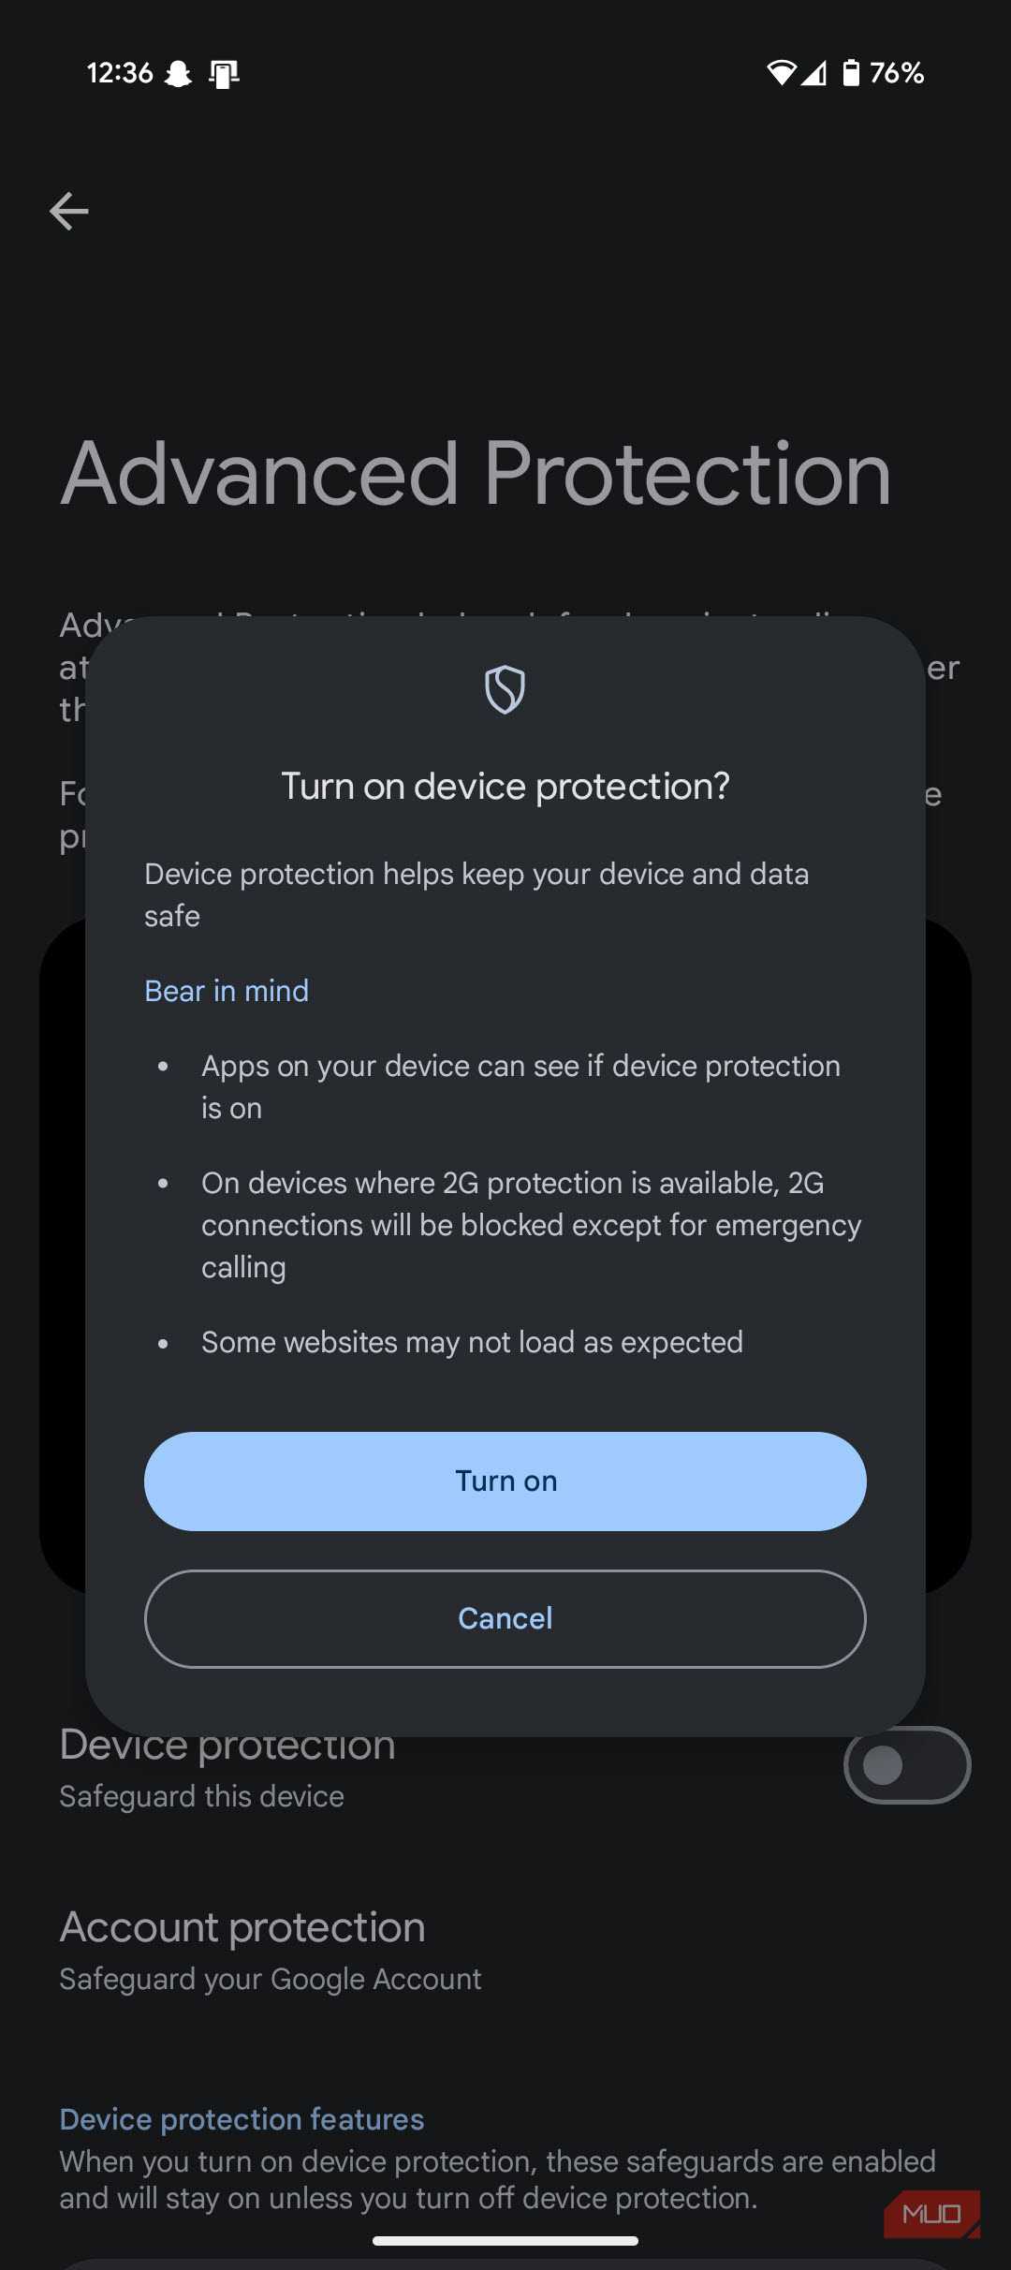Tap the Advanced Protection page title
This screenshot has height=2270, width=1011.
point(476,475)
